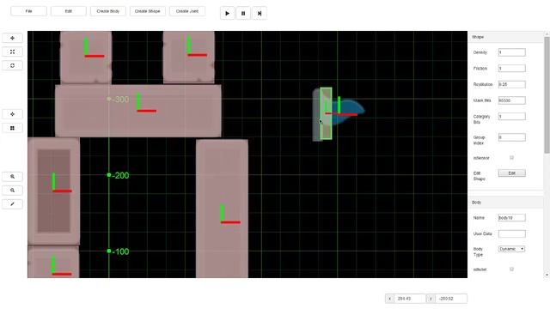Collapse the Shape section header
The height and width of the screenshot is (309, 550).
tap(506, 37)
